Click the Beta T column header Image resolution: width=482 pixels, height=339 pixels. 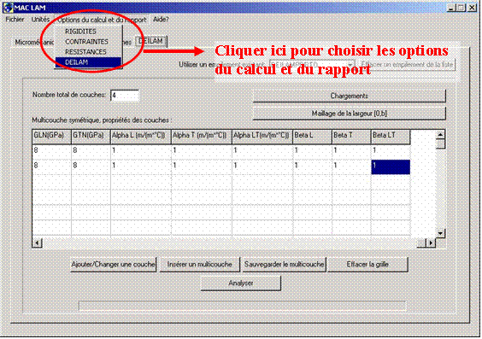pos(351,137)
